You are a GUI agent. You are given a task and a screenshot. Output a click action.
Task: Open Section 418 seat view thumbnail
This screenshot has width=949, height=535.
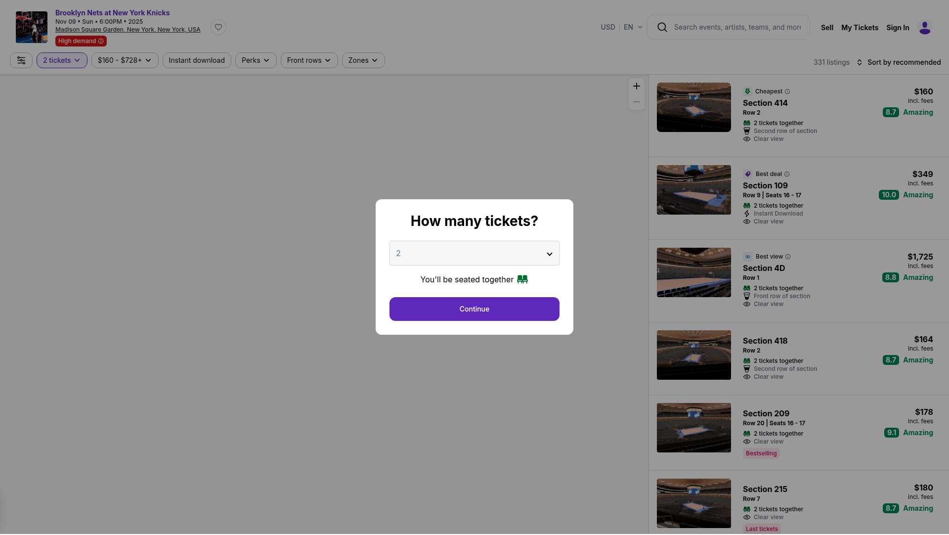(693, 355)
